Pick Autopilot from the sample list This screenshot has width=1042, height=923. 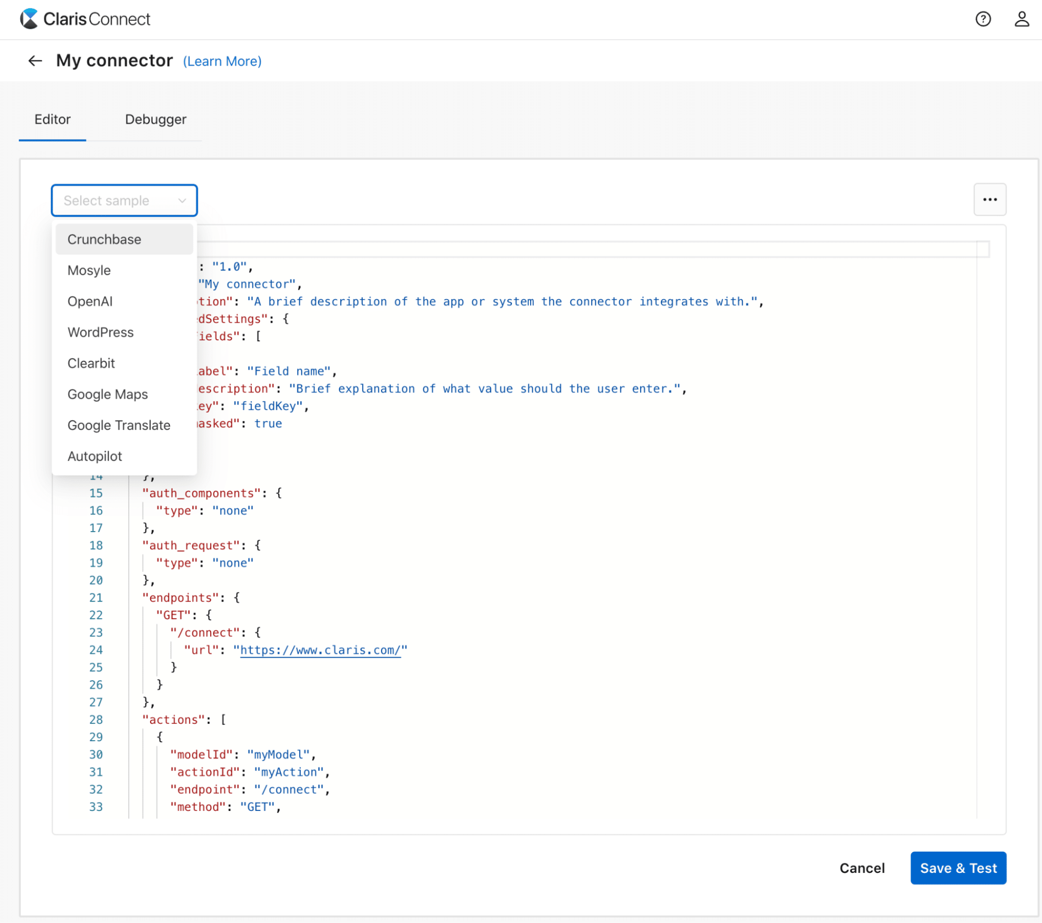coord(95,457)
